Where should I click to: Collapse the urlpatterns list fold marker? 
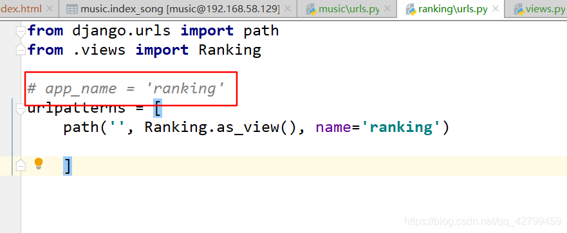(21, 109)
